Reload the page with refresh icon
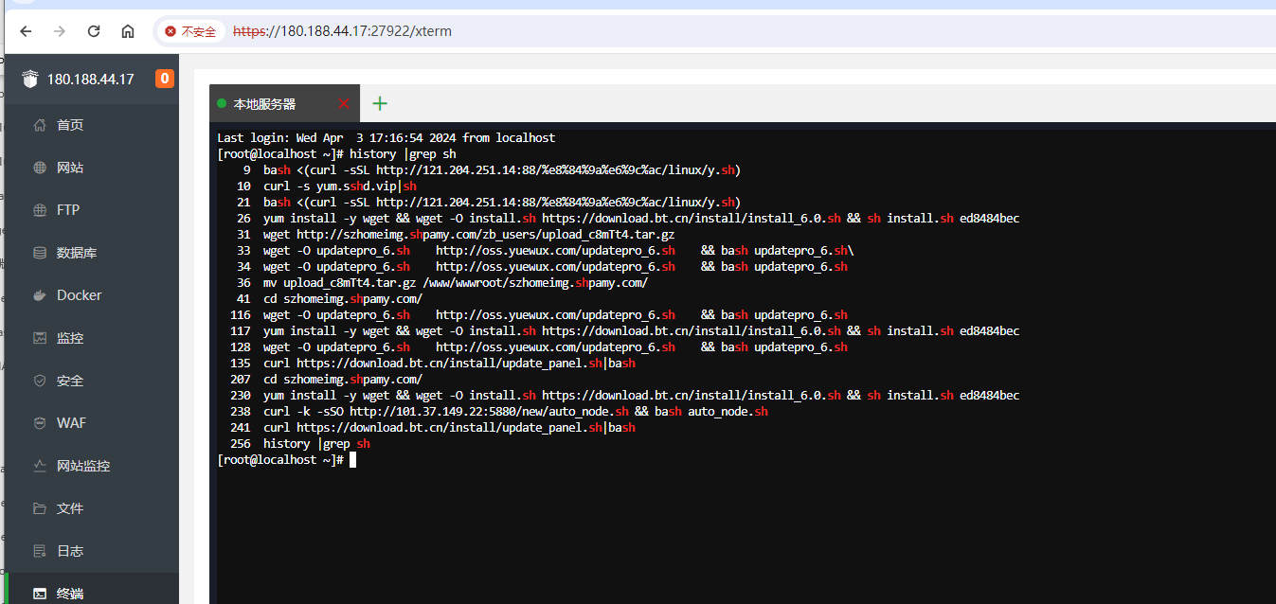Screen dimensions: 1276x604 tap(94, 31)
